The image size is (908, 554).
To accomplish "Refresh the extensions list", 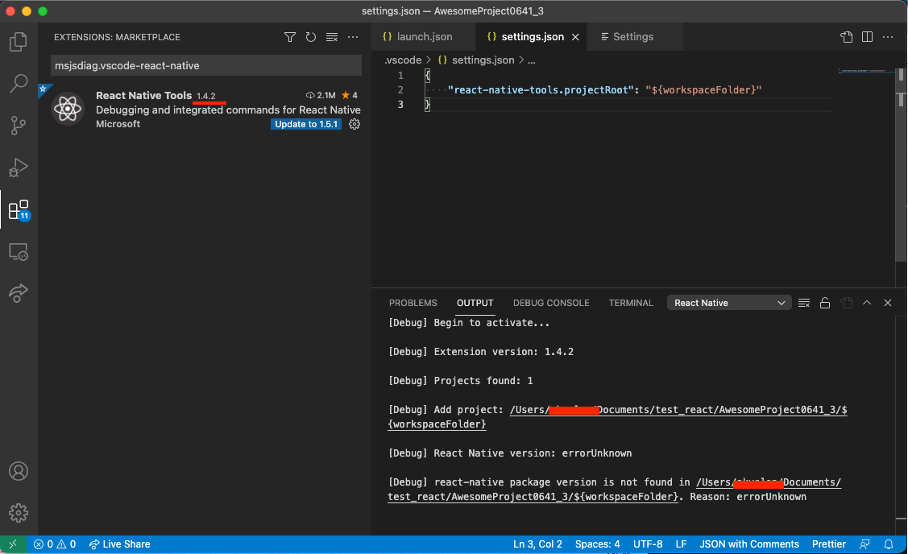I will coord(310,37).
